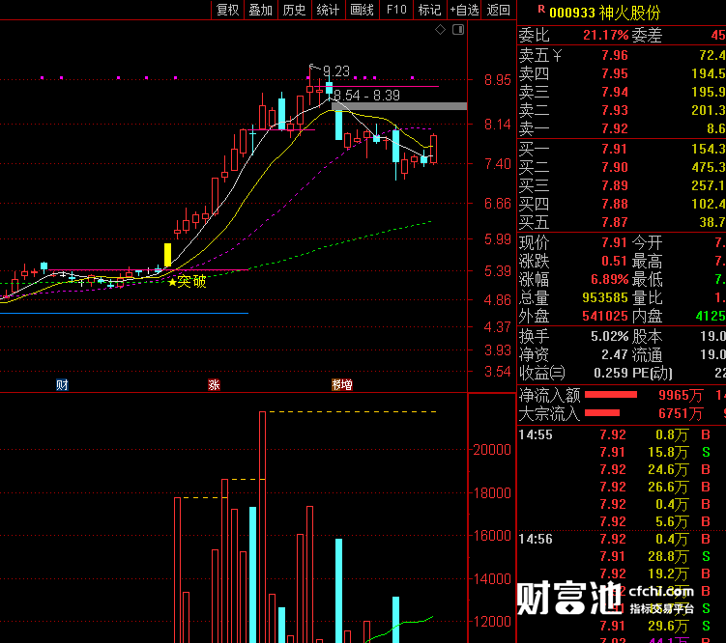Click the diamond icon above chart
The width and height of the screenshot is (726, 643).
[x=440, y=30]
